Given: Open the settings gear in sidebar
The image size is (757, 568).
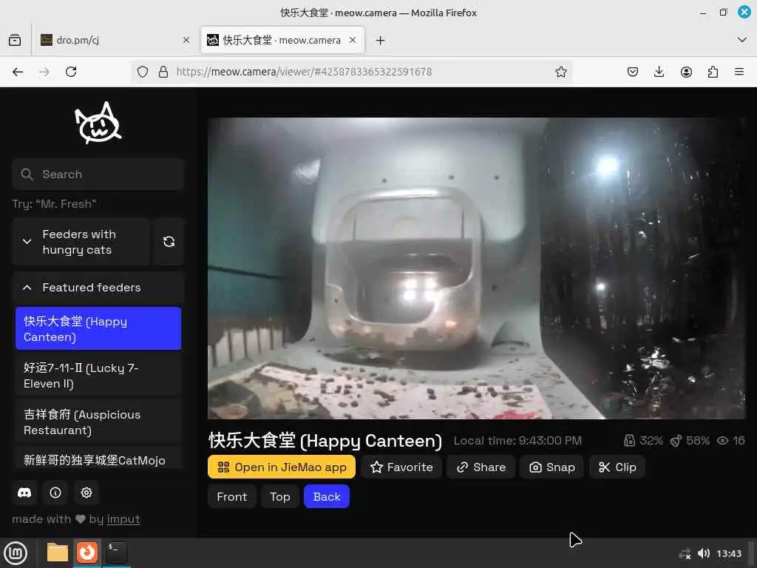Looking at the screenshot, I should click(x=86, y=493).
